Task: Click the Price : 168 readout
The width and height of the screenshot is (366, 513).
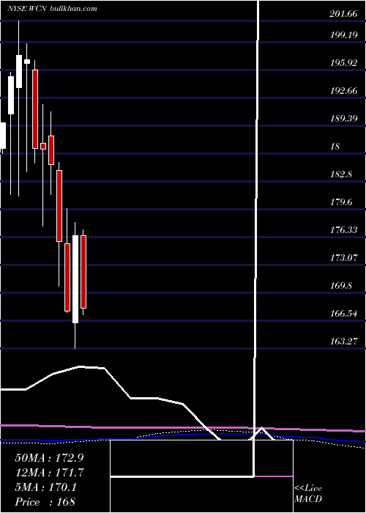Action: point(45,501)
